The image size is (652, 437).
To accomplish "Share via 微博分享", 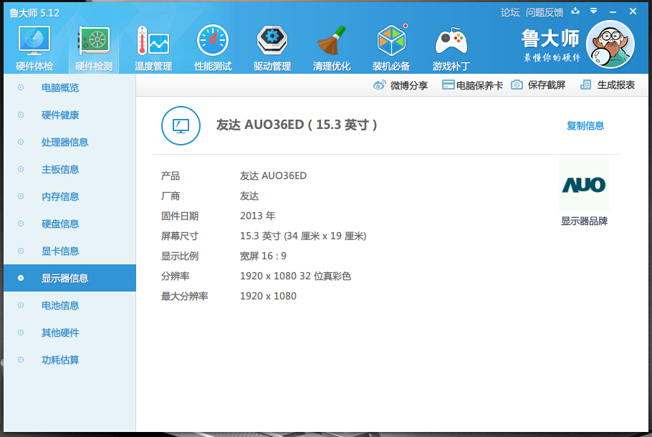I will click(401, 85).
